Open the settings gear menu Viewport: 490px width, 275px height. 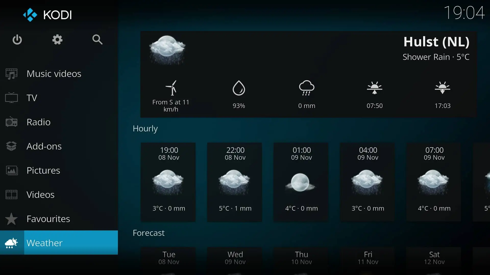point(57,40)
